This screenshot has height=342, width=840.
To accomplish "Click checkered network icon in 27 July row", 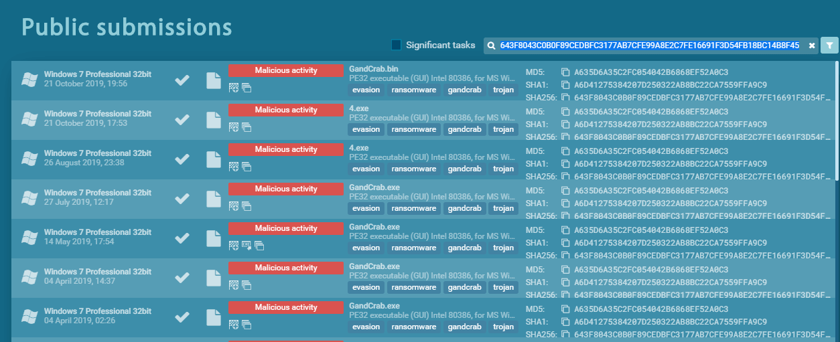I will point(234,205).
